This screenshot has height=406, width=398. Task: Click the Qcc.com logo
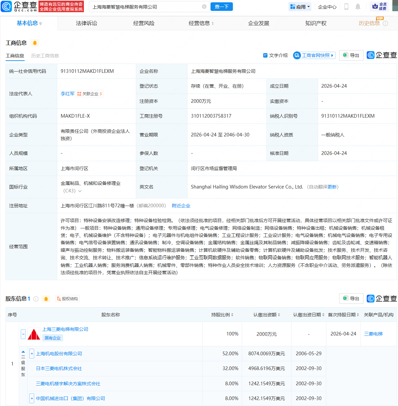[19, 6]
